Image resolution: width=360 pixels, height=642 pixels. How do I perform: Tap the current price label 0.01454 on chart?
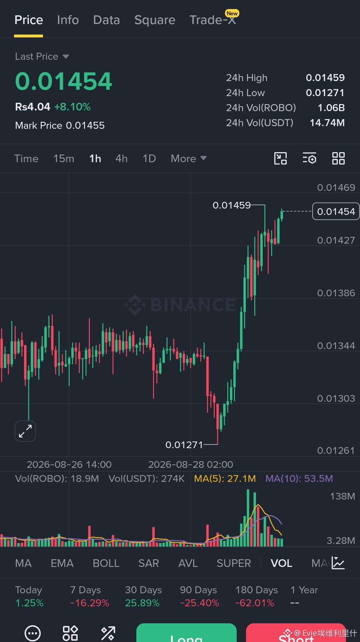pos(336,212)
